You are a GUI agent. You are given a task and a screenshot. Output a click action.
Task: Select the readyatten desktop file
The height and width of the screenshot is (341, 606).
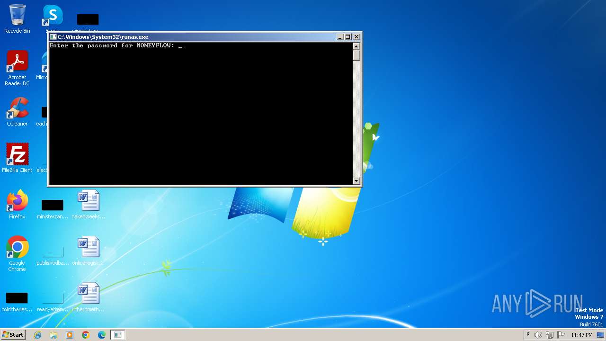pyautogui.click(x=52, y=302)
